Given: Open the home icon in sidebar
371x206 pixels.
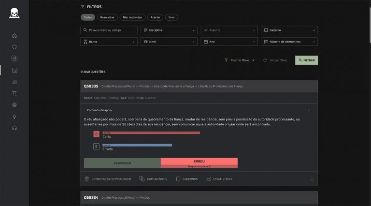Looking at the screenshot, I should point(14,35).
